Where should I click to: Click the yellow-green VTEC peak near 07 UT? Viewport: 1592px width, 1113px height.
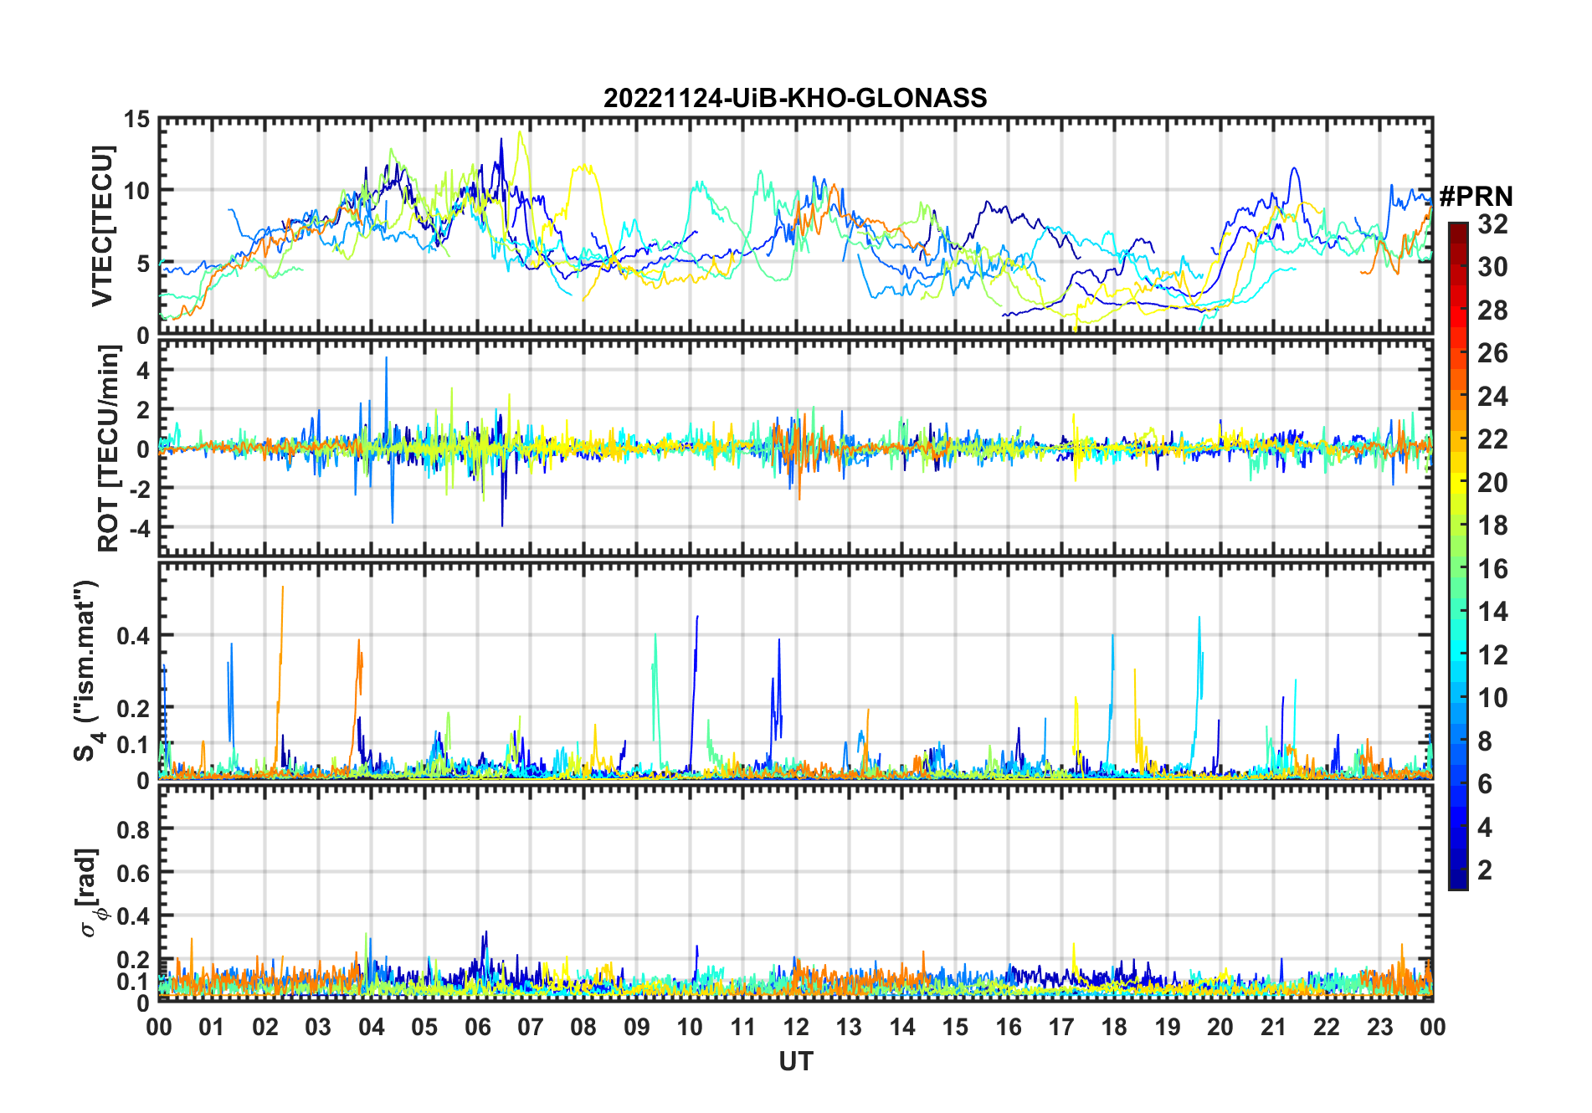point(520,133)
